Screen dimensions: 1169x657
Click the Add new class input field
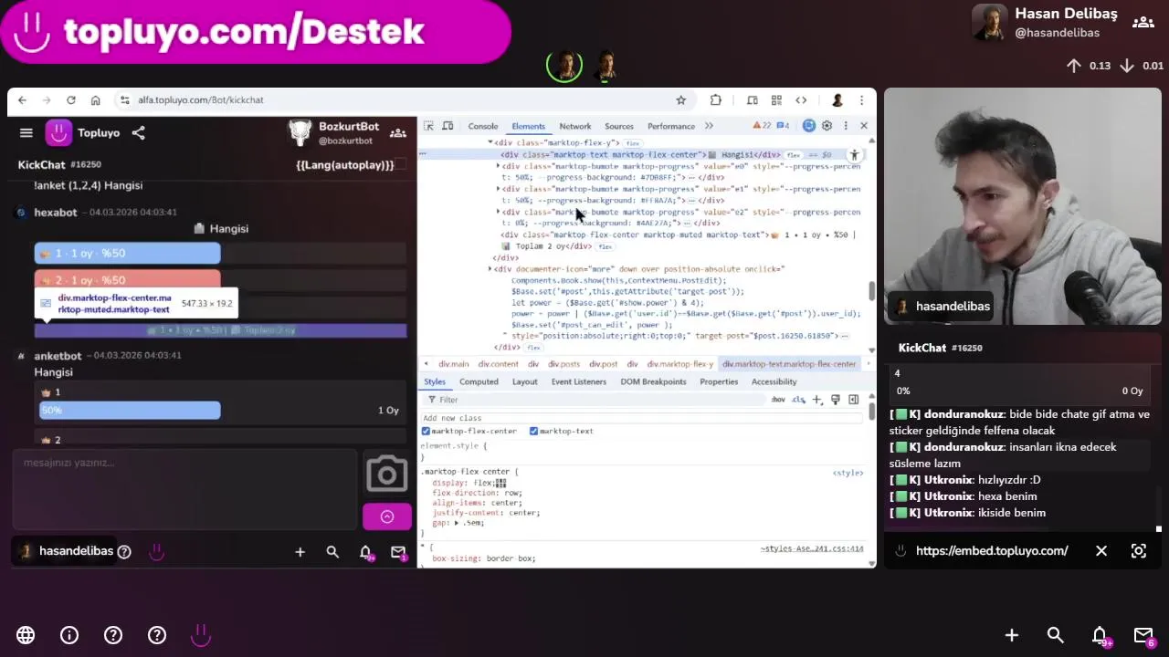(x=642, y=418)
